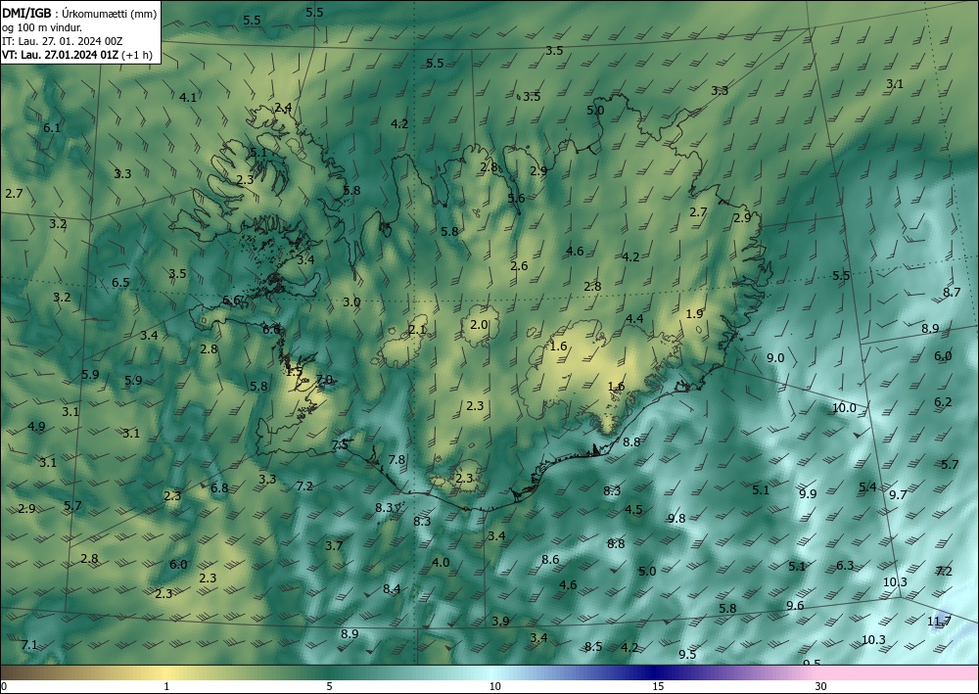Click the map value 11.7
The image size is (979, 694).
939,621
